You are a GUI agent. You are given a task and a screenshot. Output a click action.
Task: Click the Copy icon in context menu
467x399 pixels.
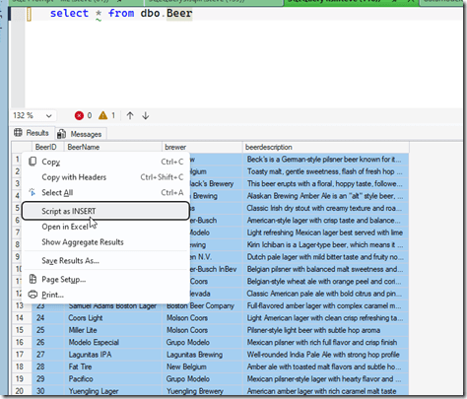[33, 162]
